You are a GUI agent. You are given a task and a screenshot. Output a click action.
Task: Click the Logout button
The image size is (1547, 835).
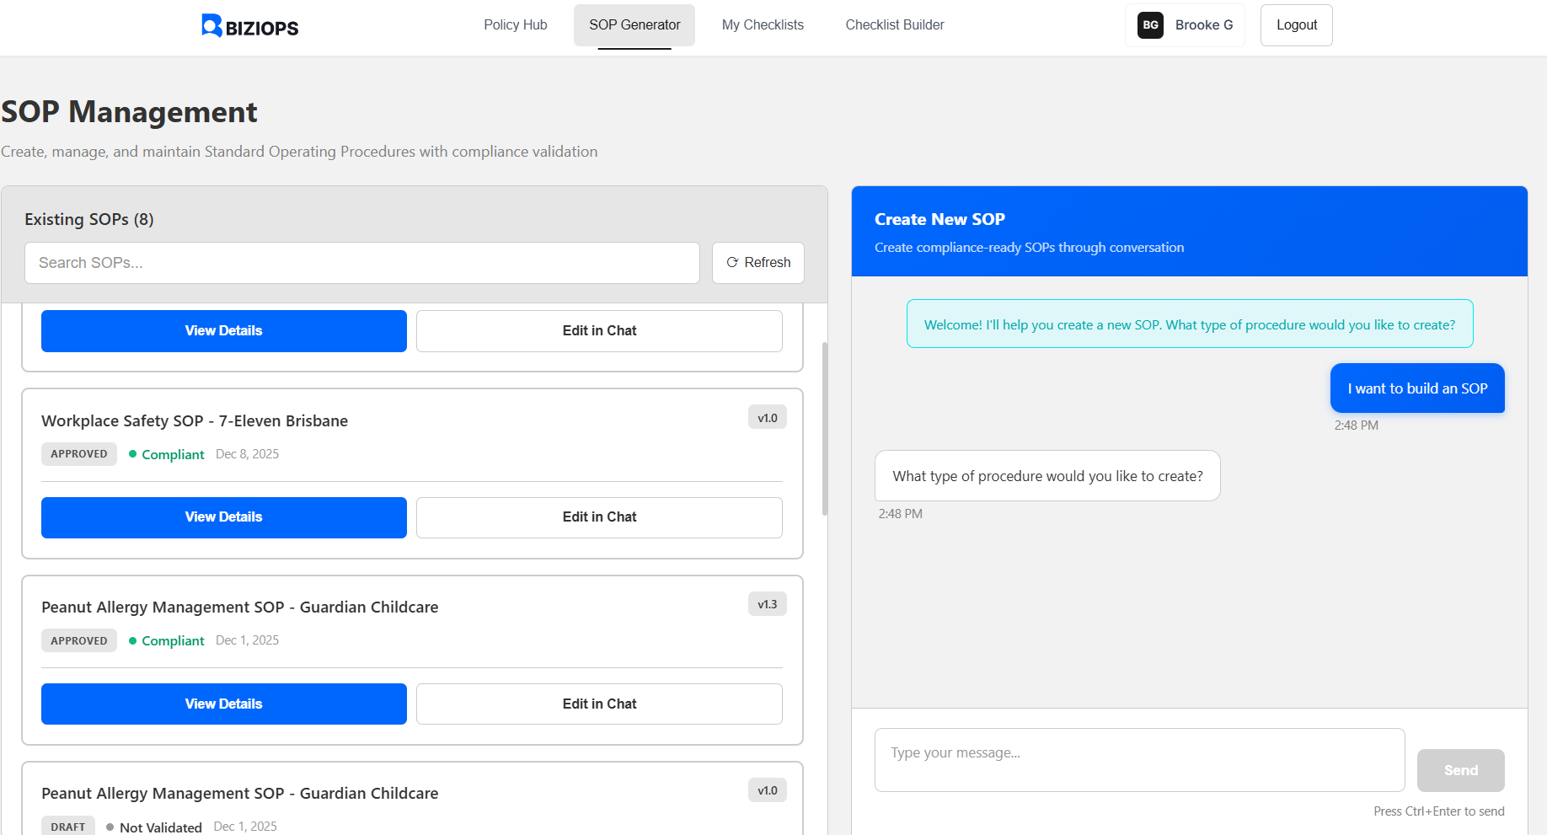point(1296,24)
